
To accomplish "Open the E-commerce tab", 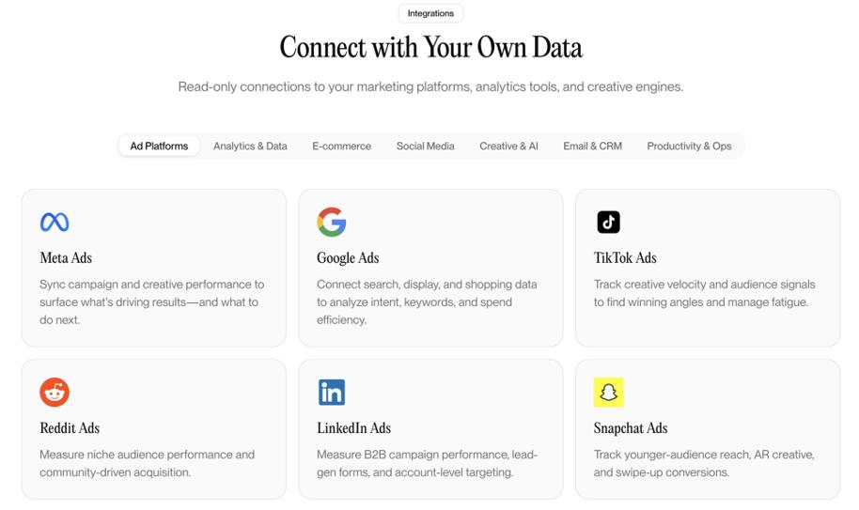I will [x=342, y=147].
